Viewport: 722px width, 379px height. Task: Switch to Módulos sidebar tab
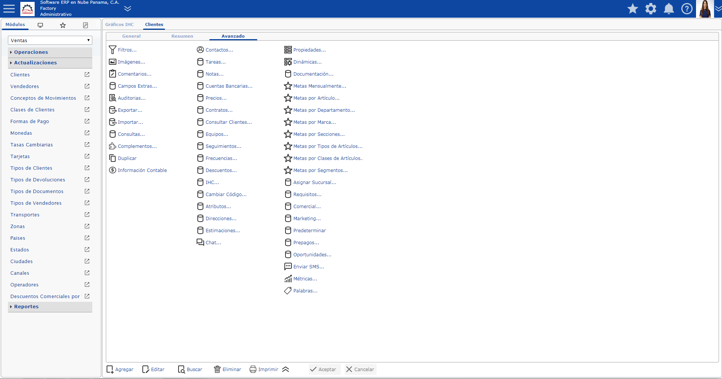tap(15, 24)
